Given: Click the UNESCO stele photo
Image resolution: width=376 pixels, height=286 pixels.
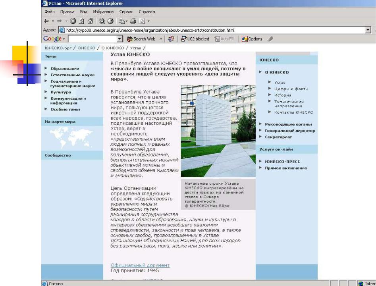Looking at the screenshot, I should coord(218,131).
